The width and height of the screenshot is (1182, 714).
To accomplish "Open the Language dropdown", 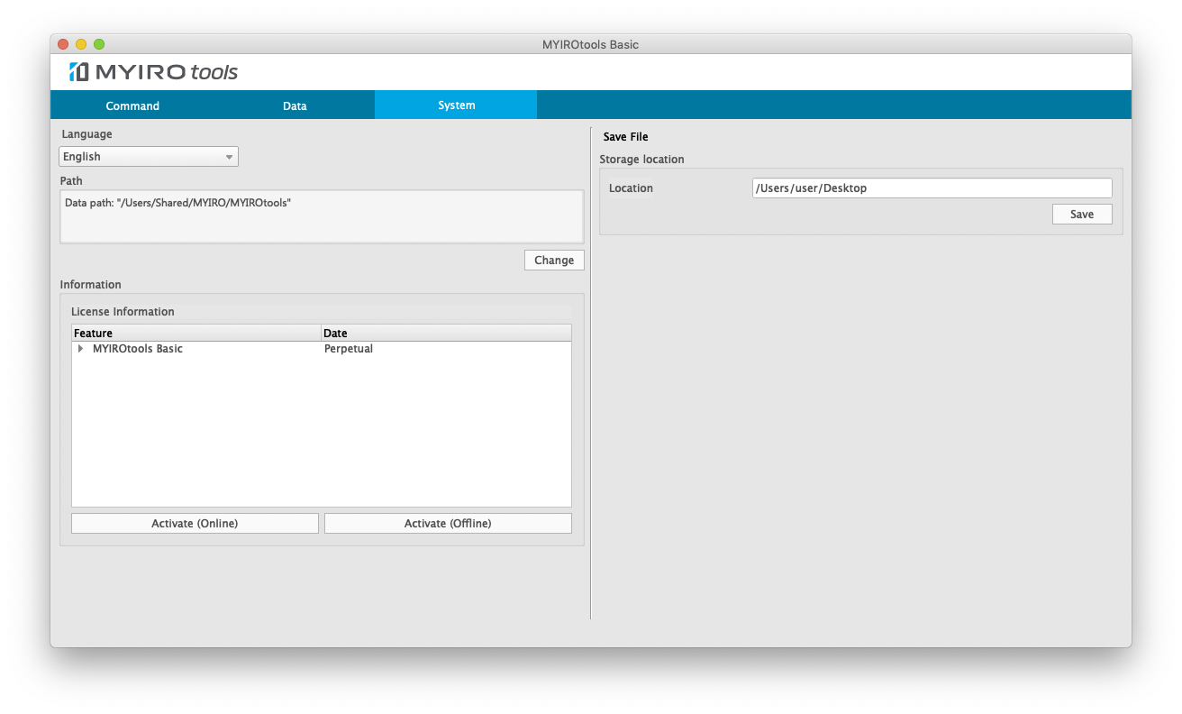I will tap(148, 156).
